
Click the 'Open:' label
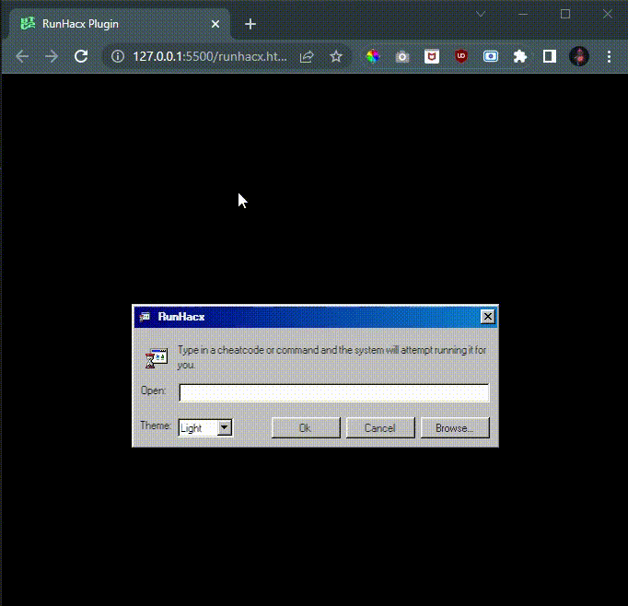pyautogui.click(x=153, y=390)
